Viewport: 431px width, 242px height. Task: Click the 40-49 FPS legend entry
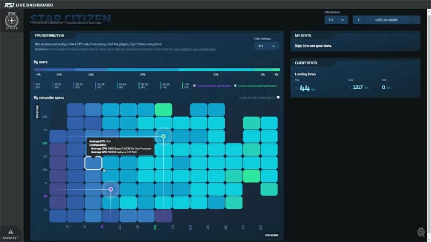coord(122,86)
